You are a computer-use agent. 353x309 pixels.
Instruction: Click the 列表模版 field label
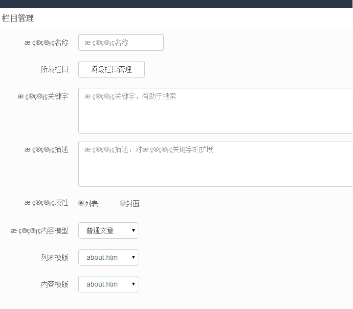click(54, 257)
